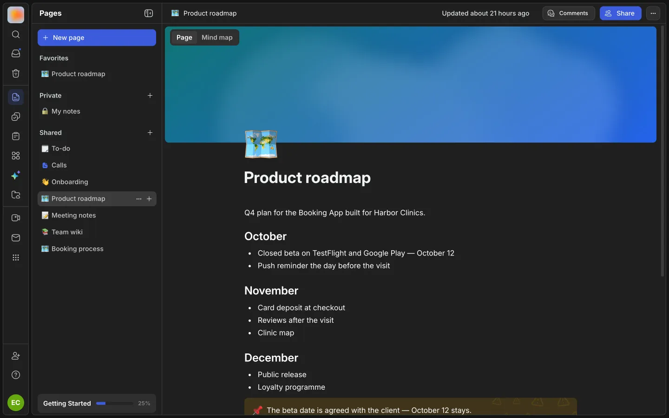Viewport: 669px width, 418px height.
Task: Click the Getting Started progress bar
Action: pos(114,404)
